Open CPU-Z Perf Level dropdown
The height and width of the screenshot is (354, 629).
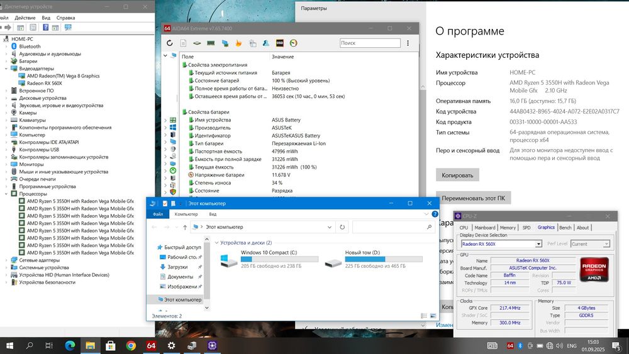coord(606,244)
